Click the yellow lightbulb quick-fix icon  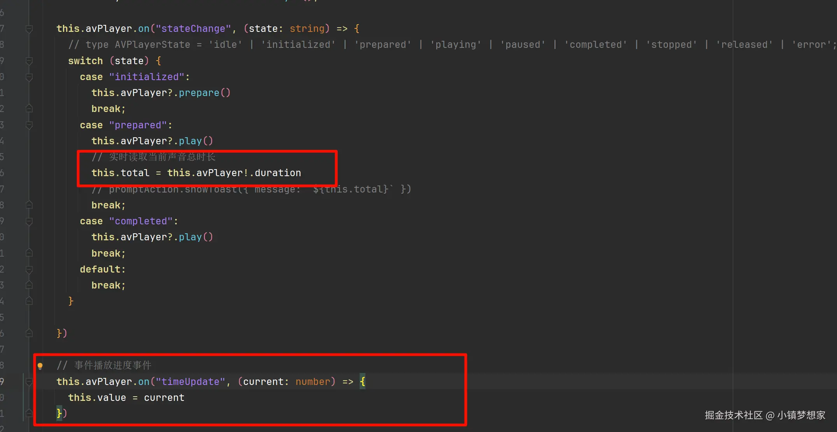tap(40, 366)
